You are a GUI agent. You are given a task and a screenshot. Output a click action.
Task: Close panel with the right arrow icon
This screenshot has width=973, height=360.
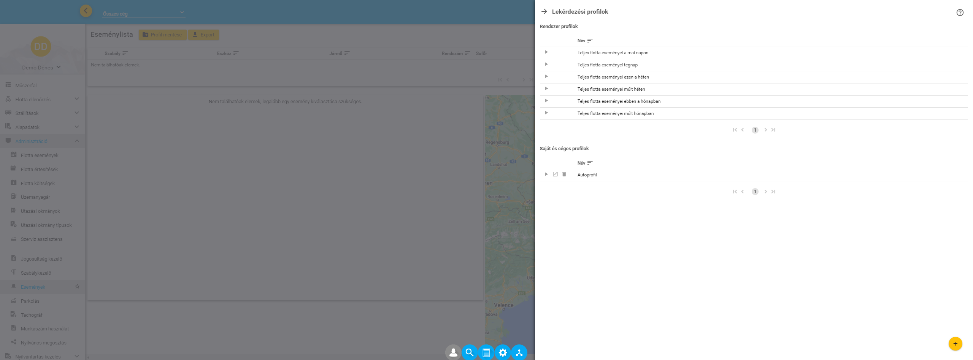(x=544, y=12)
